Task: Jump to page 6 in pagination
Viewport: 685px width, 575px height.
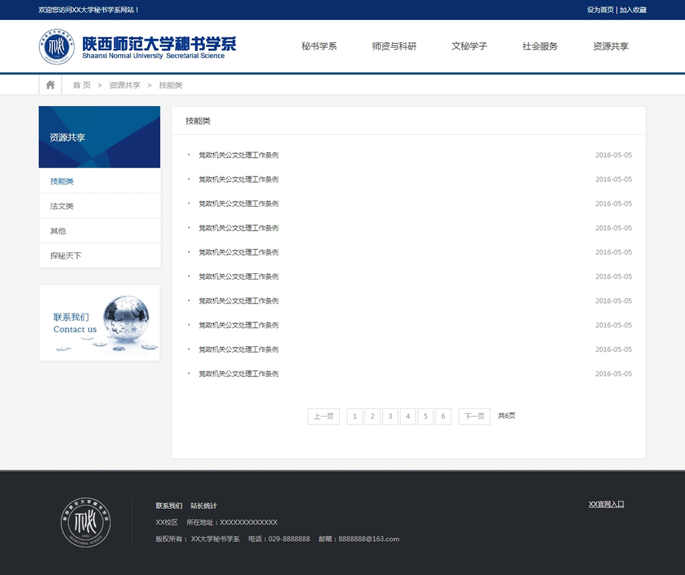Action: [x=443, y=417]
